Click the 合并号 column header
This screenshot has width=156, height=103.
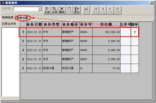125,24
